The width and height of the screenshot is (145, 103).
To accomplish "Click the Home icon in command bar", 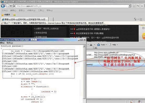I will (135, 19).
